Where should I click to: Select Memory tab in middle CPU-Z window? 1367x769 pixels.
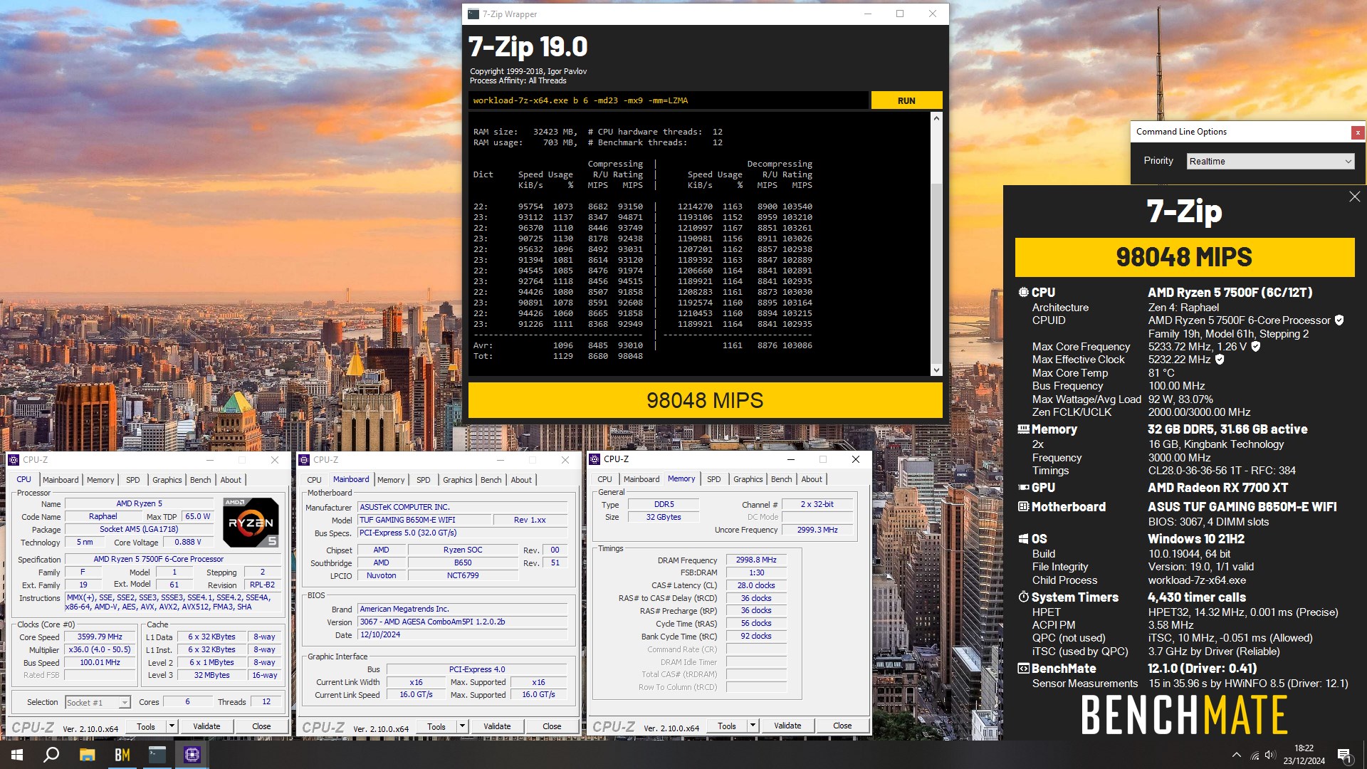point(391,480)
